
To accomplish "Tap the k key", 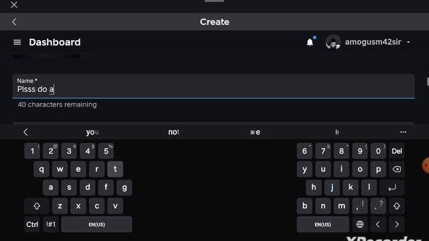I will pyautogui.click(x=351, y=187).
